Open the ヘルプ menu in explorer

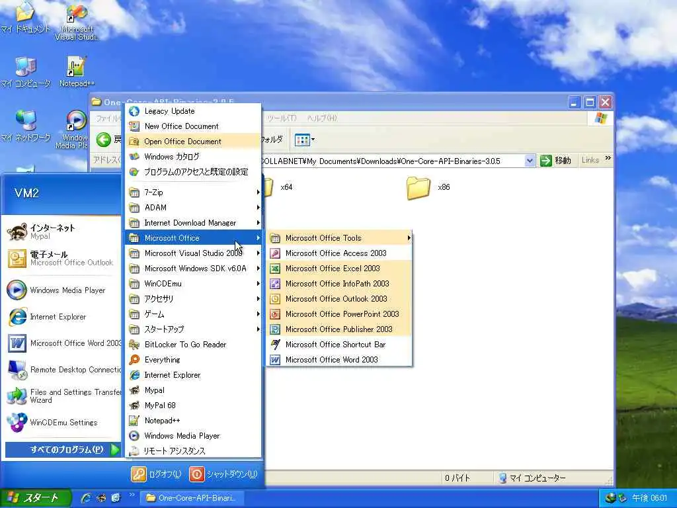322,118
